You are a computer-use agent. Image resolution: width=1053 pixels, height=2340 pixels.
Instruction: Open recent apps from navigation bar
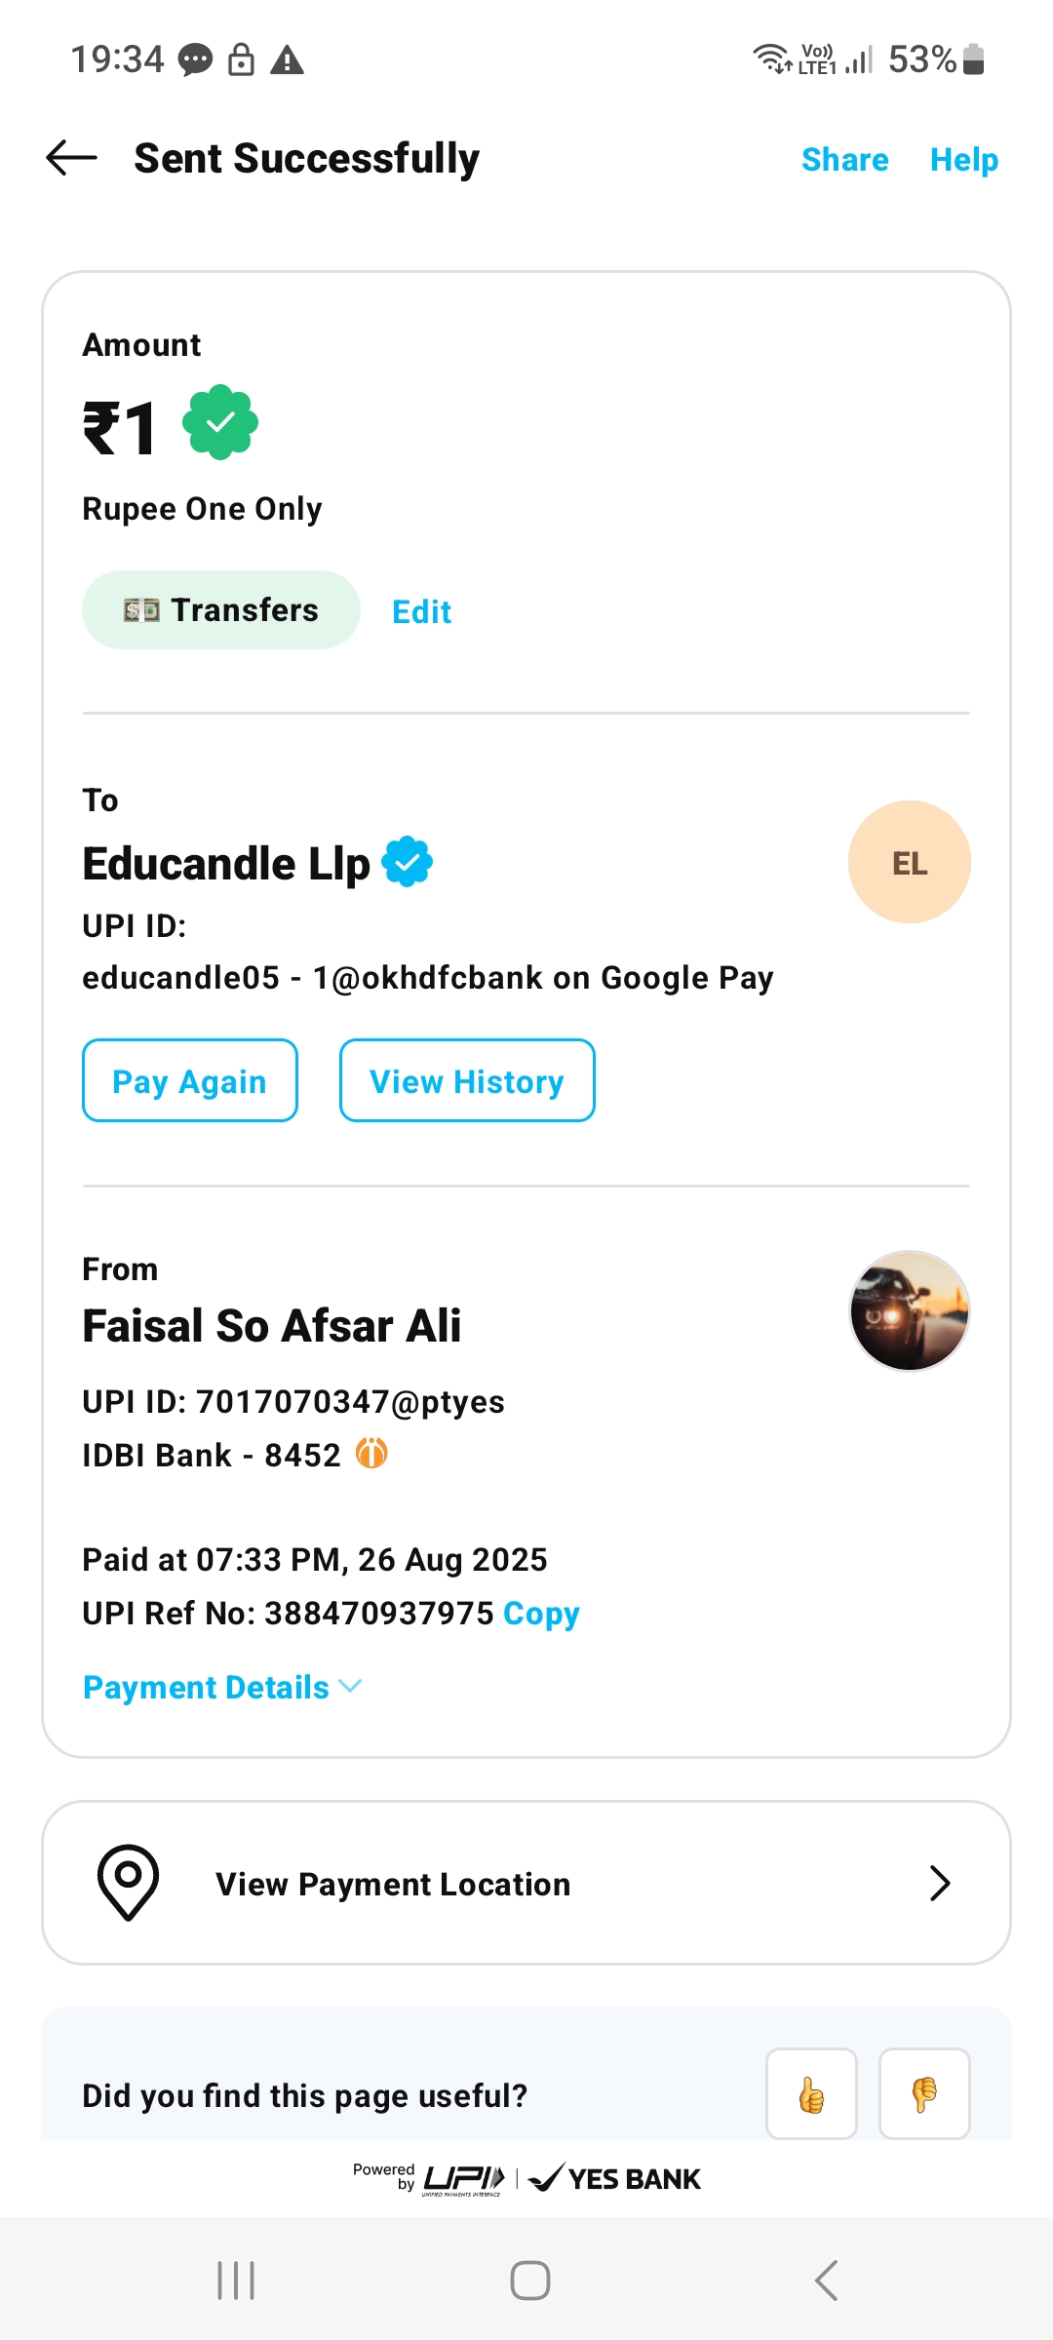click(x=236, y=2281)
